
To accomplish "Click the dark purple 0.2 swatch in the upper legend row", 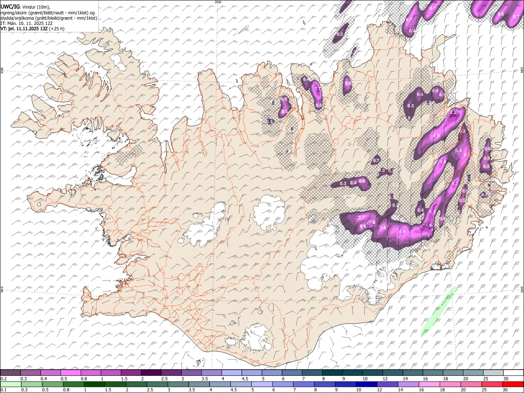I will coord(11,373).
